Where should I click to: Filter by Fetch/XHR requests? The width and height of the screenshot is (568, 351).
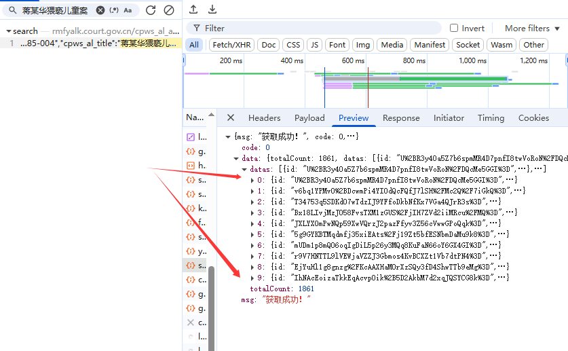[231, 45]
